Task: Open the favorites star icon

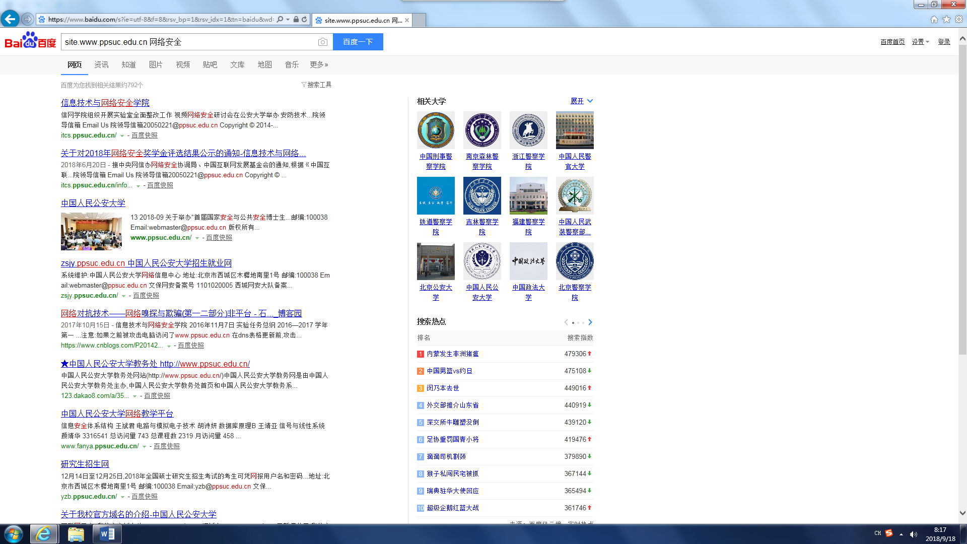Action: coord(946,19)
